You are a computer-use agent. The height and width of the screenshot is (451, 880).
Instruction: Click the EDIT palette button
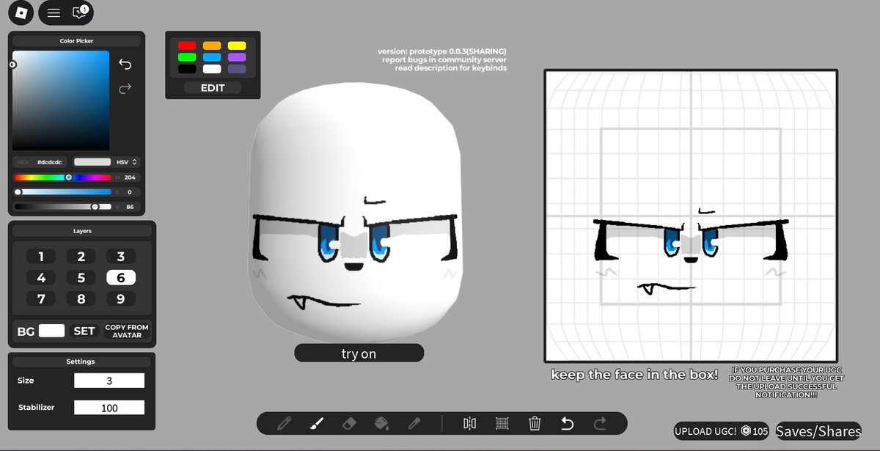pyautogui.click(x=213, y=88)
